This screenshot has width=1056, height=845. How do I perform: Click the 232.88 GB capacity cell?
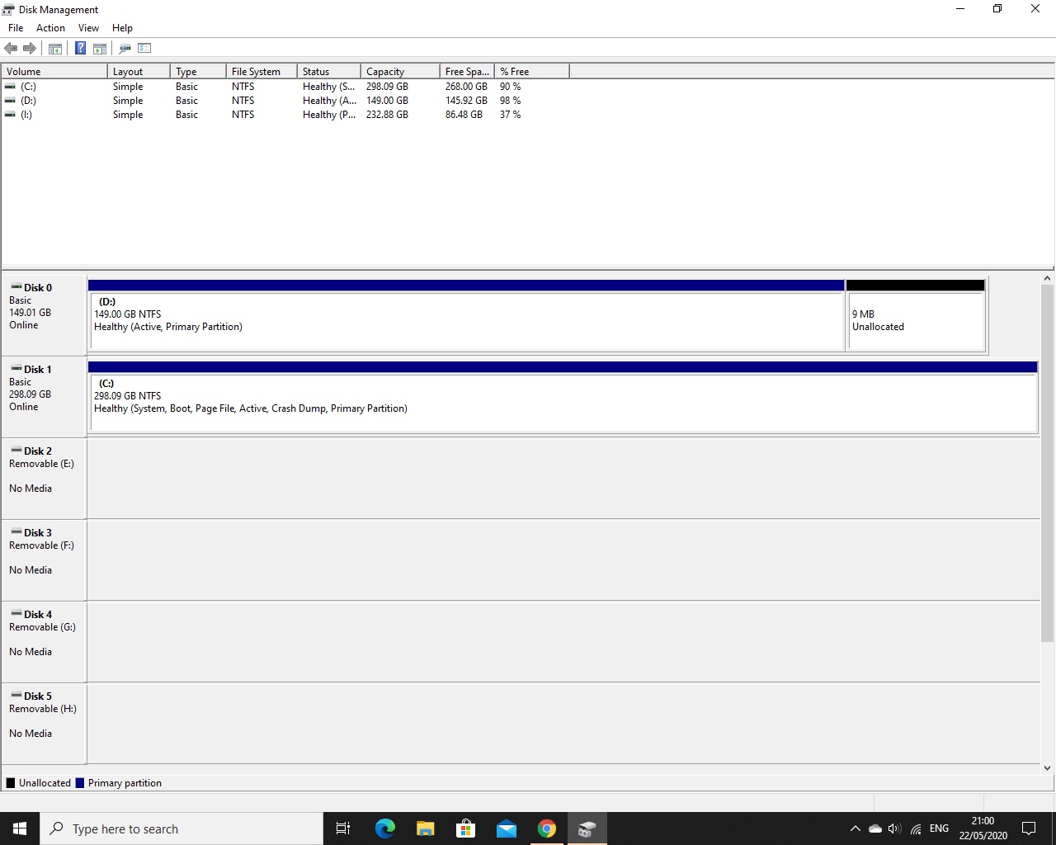tap(387, 114)
